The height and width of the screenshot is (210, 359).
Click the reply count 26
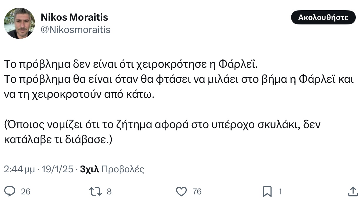coord(26,192)
